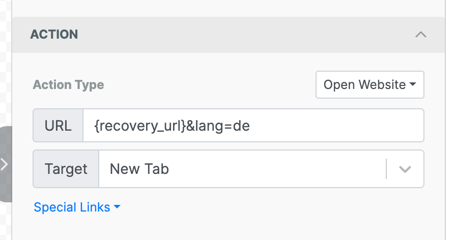The width and height of the screenshot is (456, 240).
Task: Collapse the ACTION section using chevron icon
Action: (x=420, y=35)
